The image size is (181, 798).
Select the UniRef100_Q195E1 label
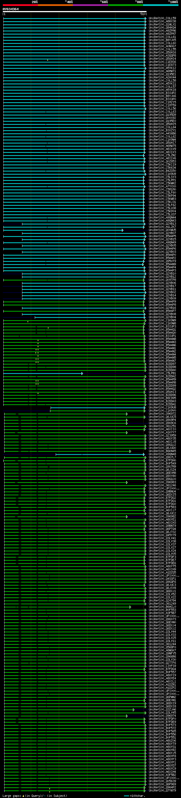coord(162,74)
